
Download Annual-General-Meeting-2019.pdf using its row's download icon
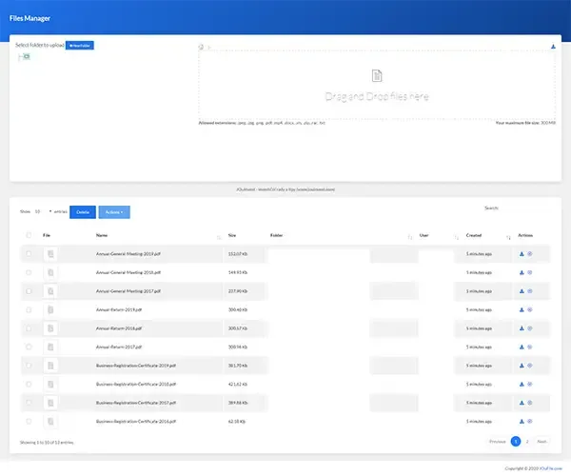point(522,254)
